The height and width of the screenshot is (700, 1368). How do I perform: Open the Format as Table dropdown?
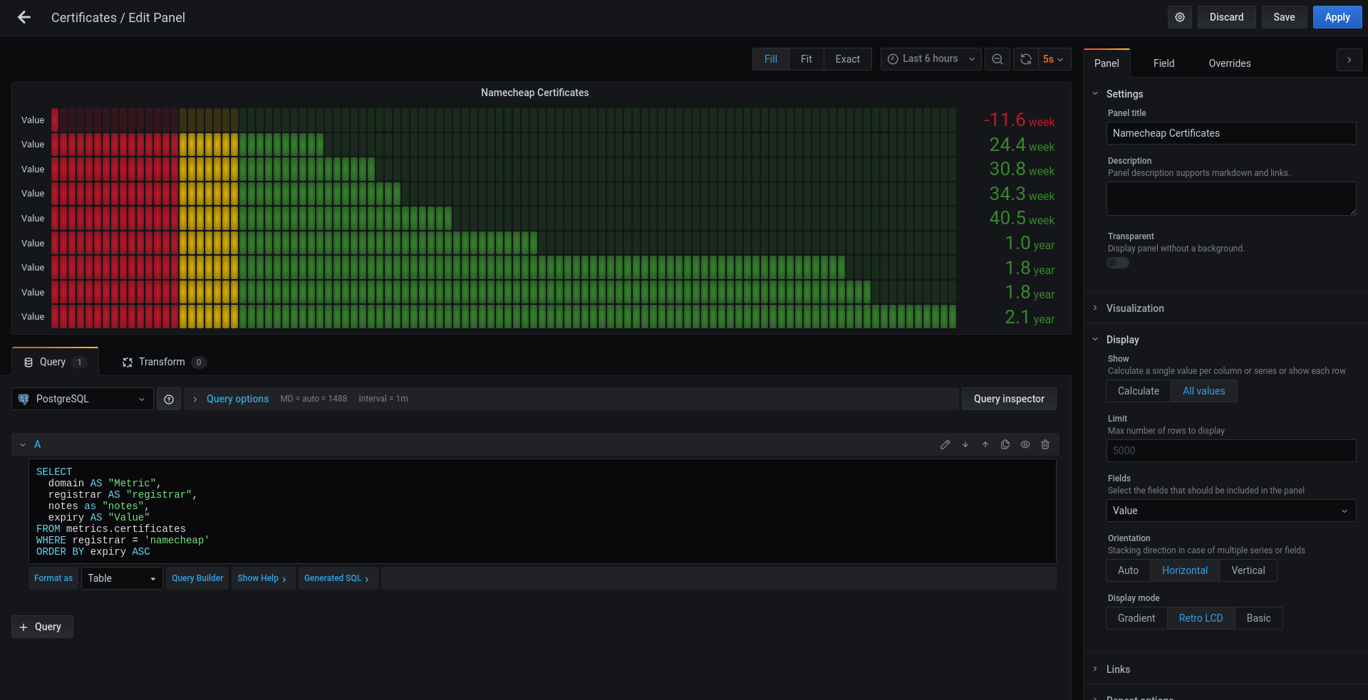point(122,578)
